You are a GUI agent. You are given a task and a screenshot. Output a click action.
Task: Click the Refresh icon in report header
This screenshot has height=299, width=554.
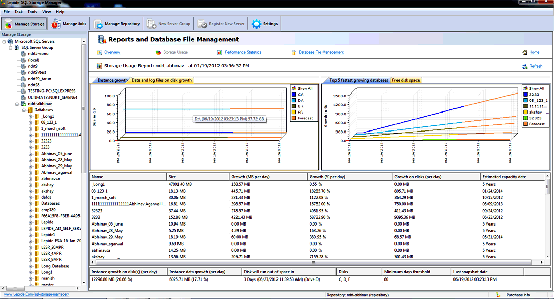pos(525,66)
